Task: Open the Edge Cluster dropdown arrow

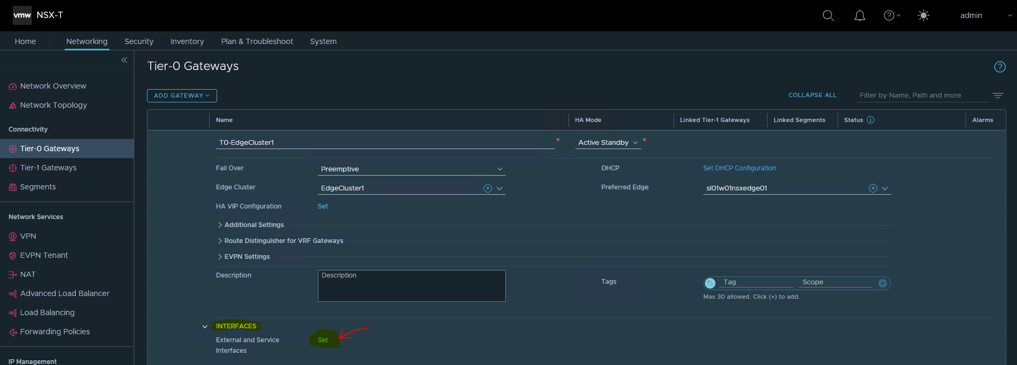Action: click(x=499, y=188)
